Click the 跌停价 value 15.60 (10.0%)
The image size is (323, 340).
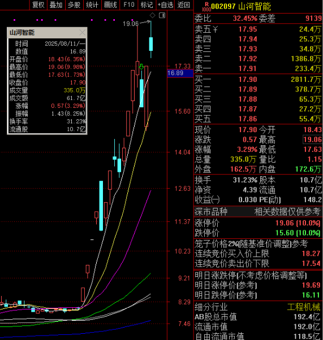click(x=298, y=233)
